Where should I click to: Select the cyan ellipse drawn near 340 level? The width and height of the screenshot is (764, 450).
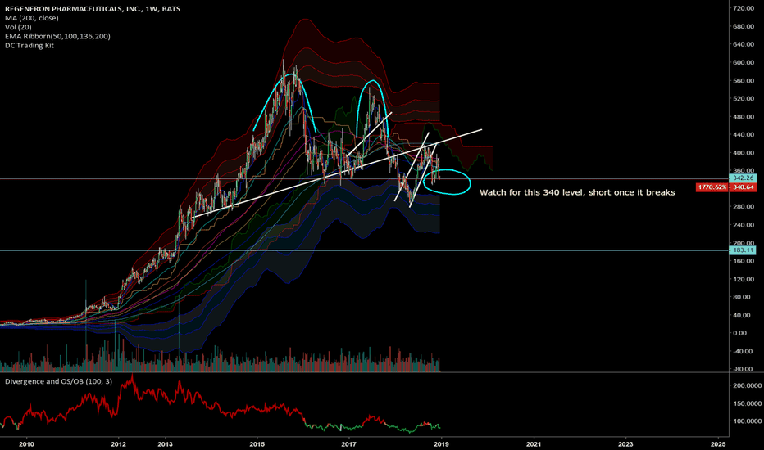[448, 182]
